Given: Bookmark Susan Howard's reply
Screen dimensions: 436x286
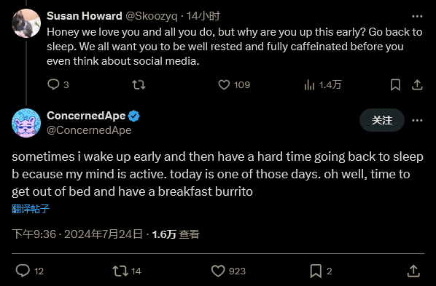Looking at the screenshot, I should [x=395, y=84].
